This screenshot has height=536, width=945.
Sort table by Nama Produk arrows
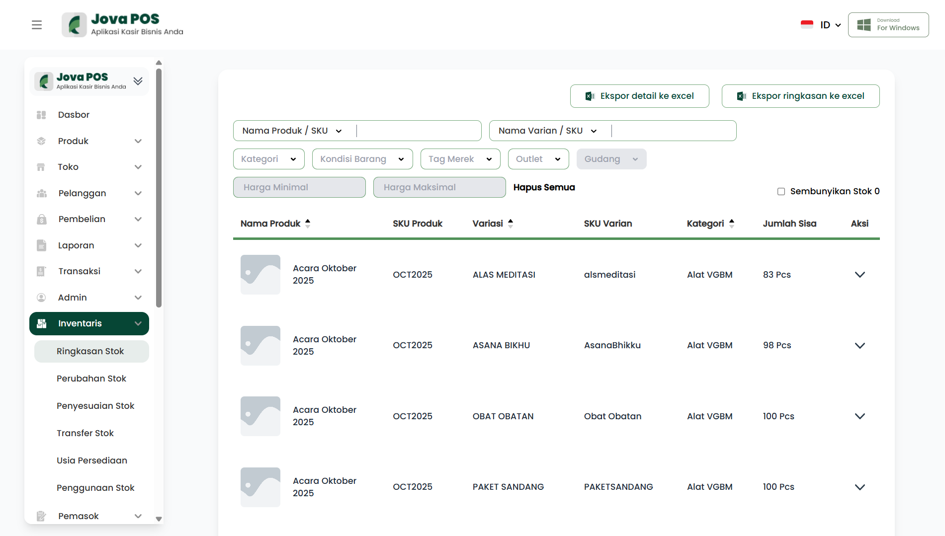point(308,224)
